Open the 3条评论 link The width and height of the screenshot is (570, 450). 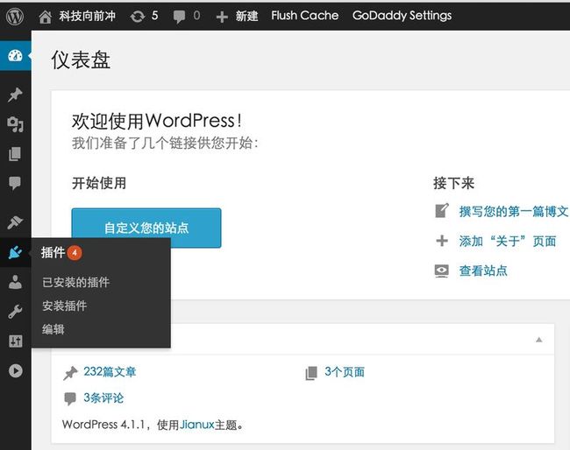coord(103,397)
